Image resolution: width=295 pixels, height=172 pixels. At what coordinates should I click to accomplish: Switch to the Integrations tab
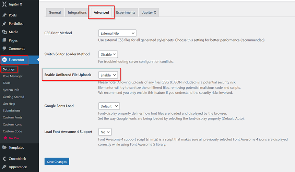77,12
